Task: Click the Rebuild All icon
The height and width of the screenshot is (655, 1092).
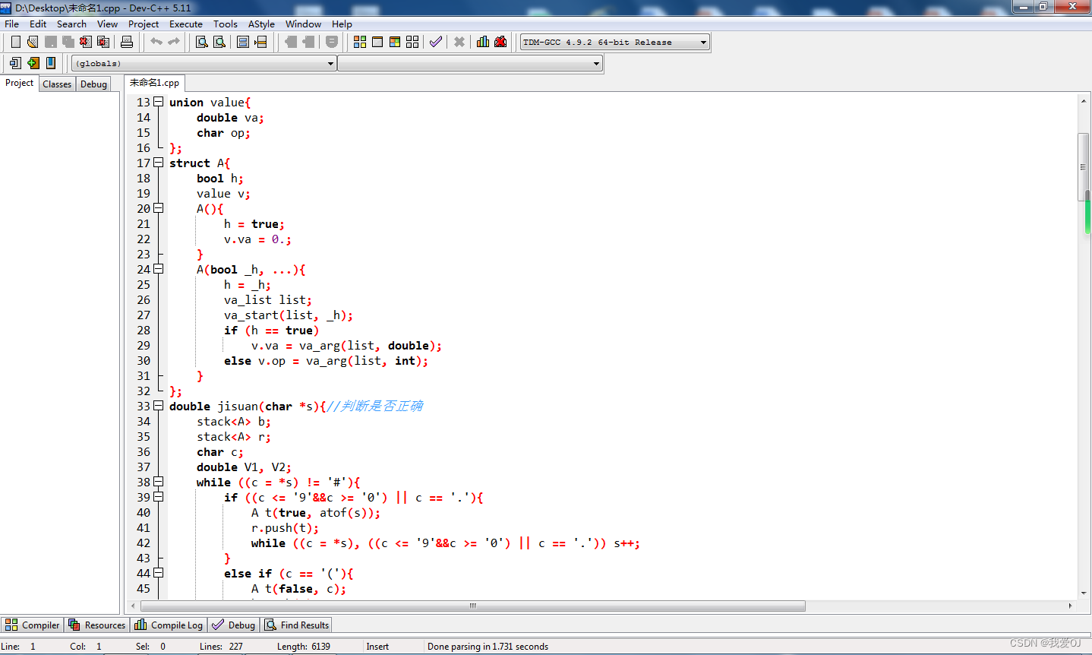Action: tap(412, 42)
